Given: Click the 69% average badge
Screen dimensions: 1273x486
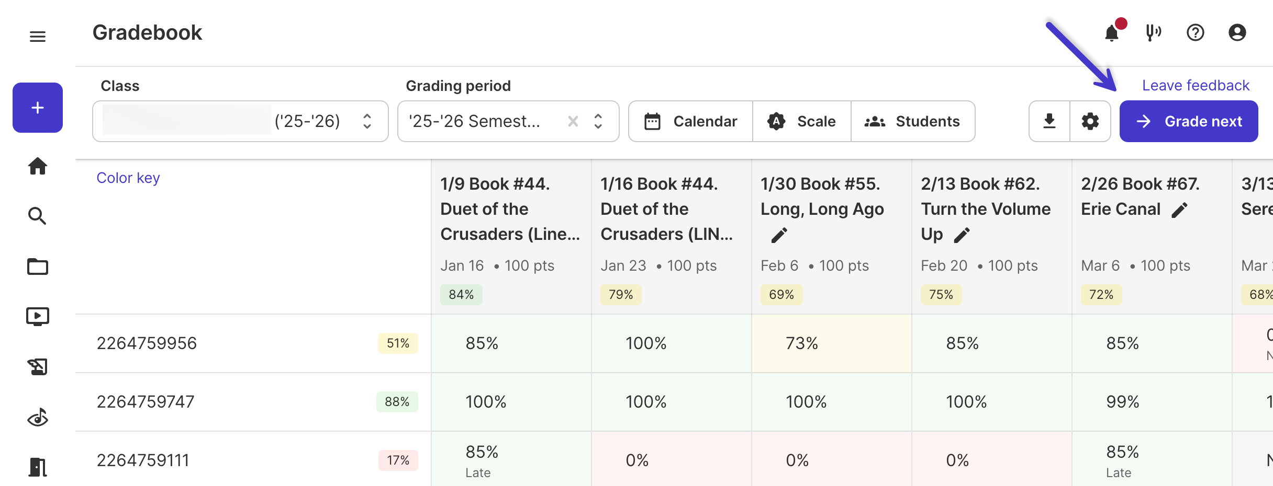Looking at the screenshot, I should (x=781, y=295).
